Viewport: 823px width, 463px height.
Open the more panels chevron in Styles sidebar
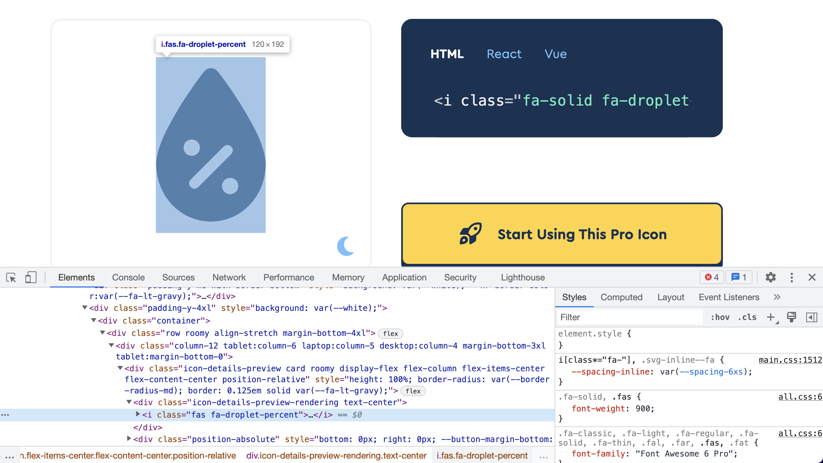pos(777,297)
